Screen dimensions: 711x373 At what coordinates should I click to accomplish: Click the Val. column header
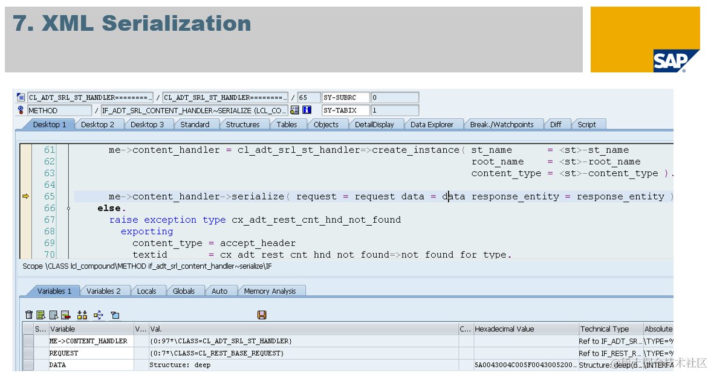(304, 329)
